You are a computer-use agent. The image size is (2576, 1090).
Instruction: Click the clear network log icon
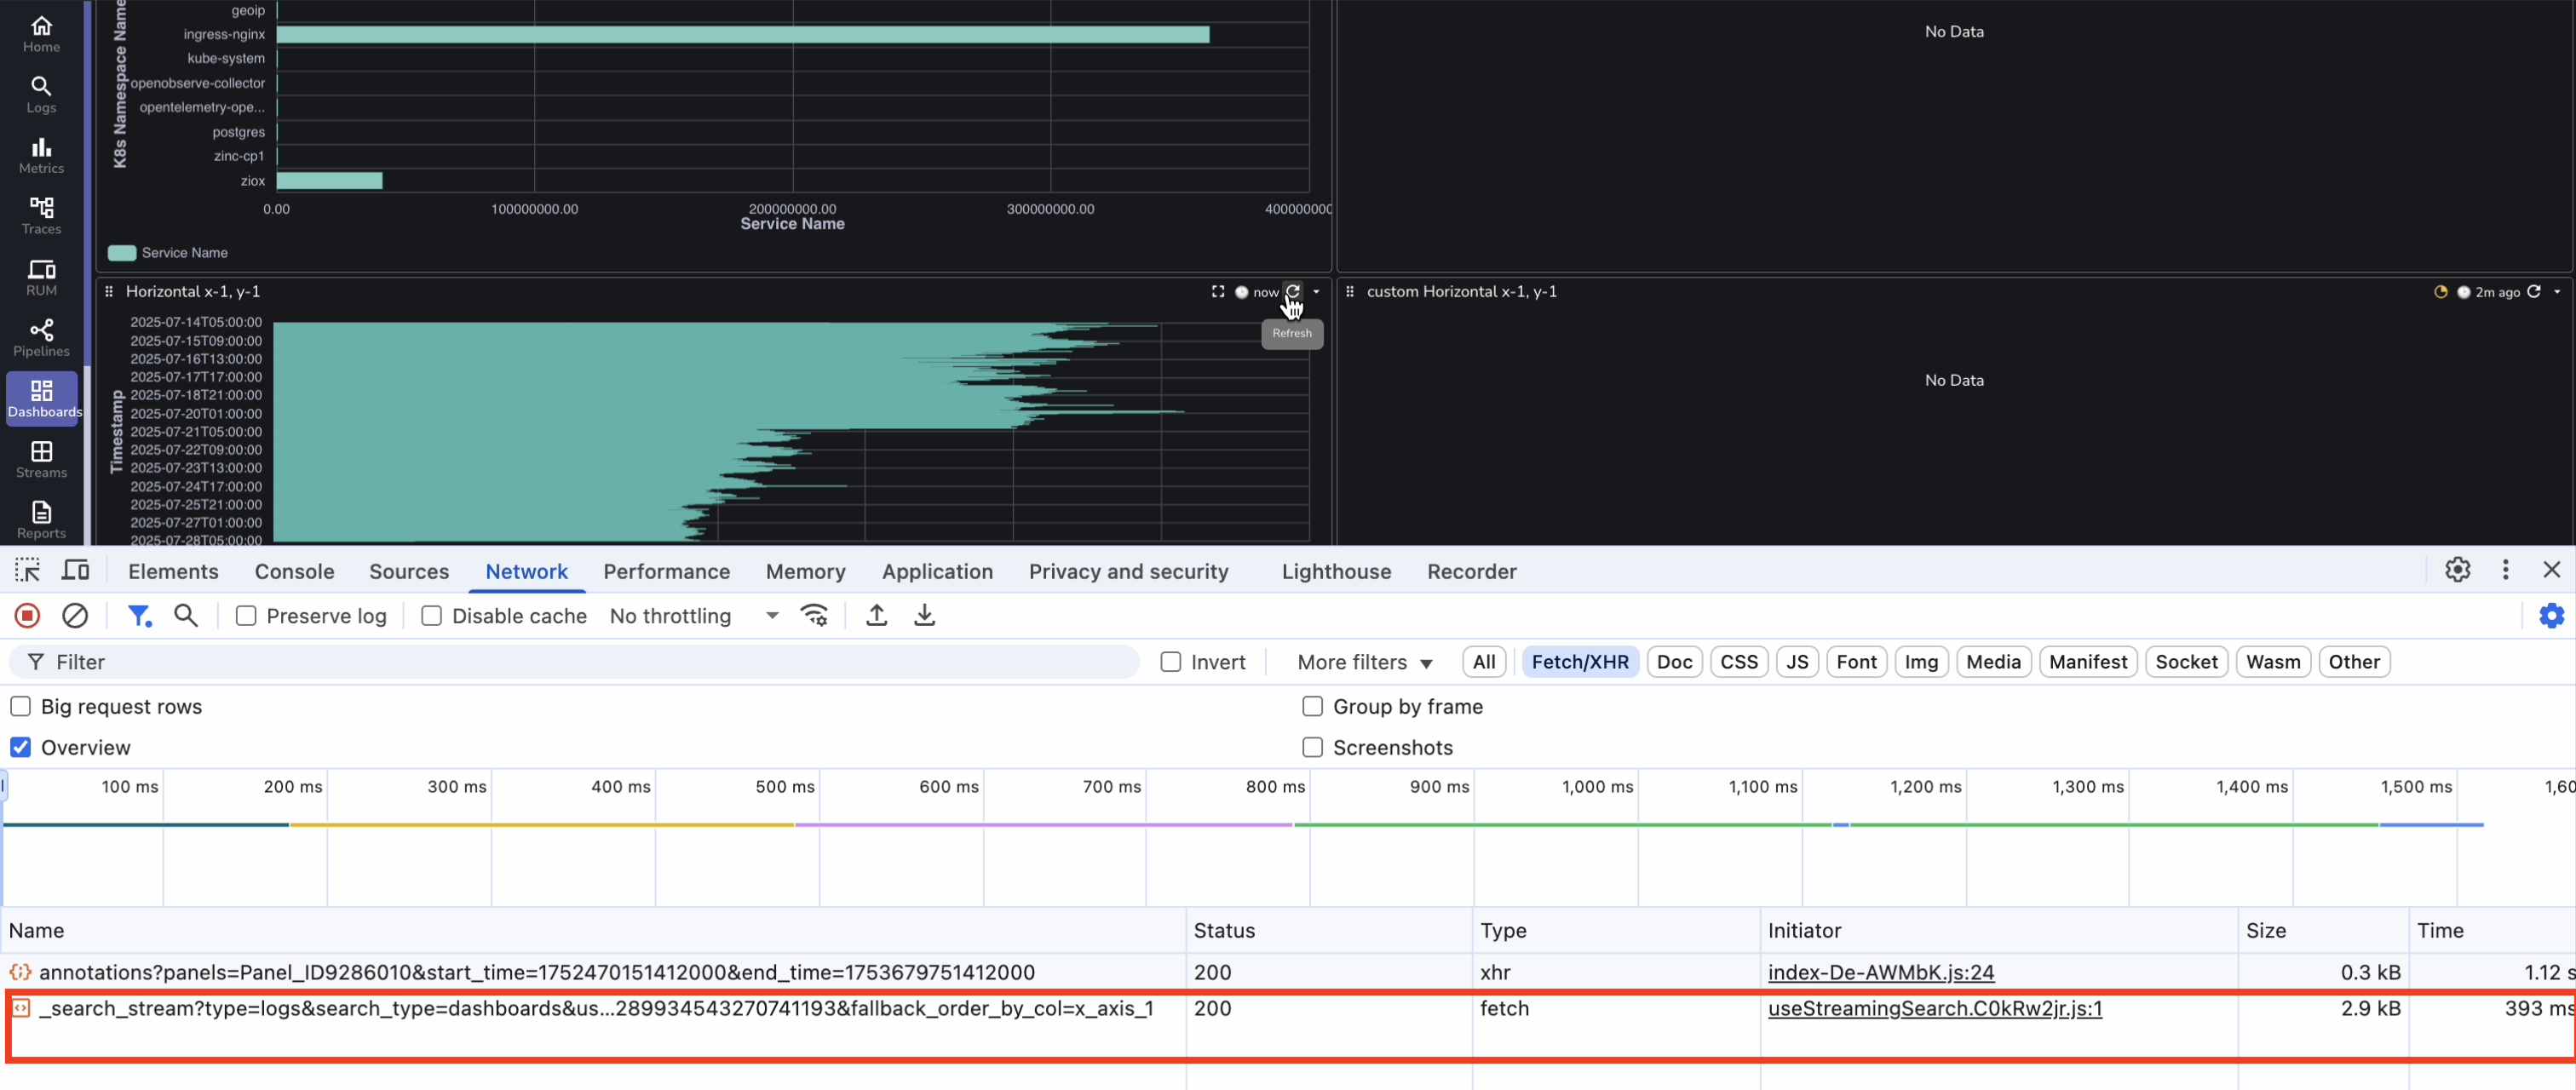[x=75, y=616]
